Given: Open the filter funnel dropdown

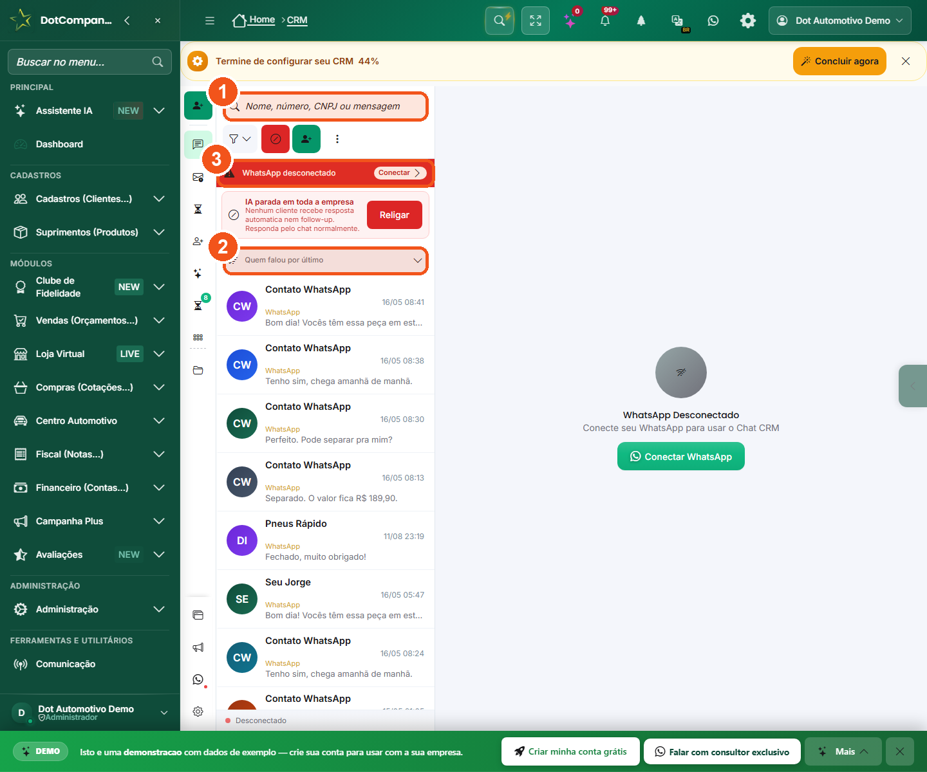Looking at the screenshot, I should [240, 139].
